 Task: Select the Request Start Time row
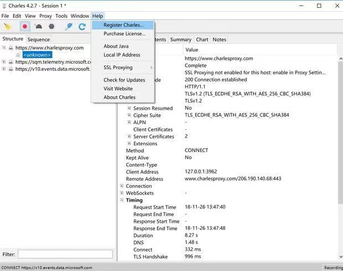[228, 207]
